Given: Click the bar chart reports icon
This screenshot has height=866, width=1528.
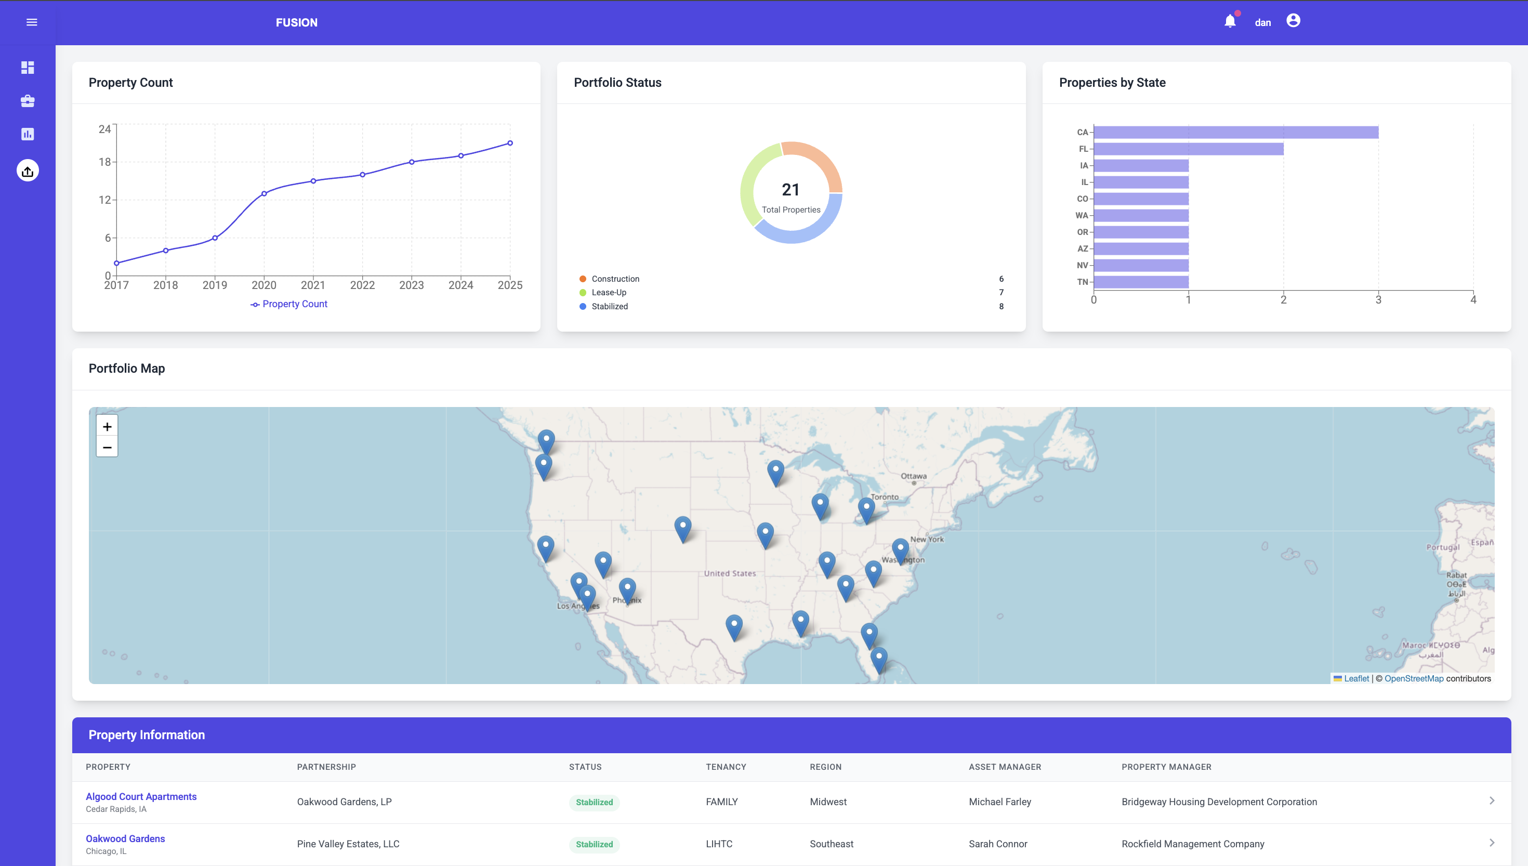Looking at the screenshot, I should coord(28,135).
